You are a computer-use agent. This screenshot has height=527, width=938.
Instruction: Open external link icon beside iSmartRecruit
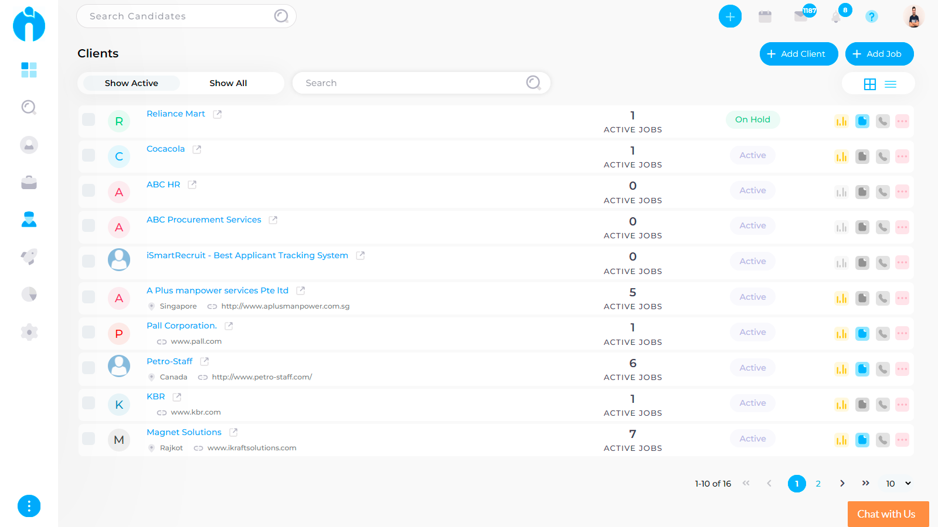[x=361, y=255]
